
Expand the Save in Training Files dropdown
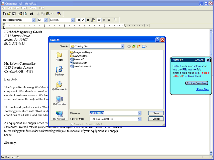[x=122, y=46]
